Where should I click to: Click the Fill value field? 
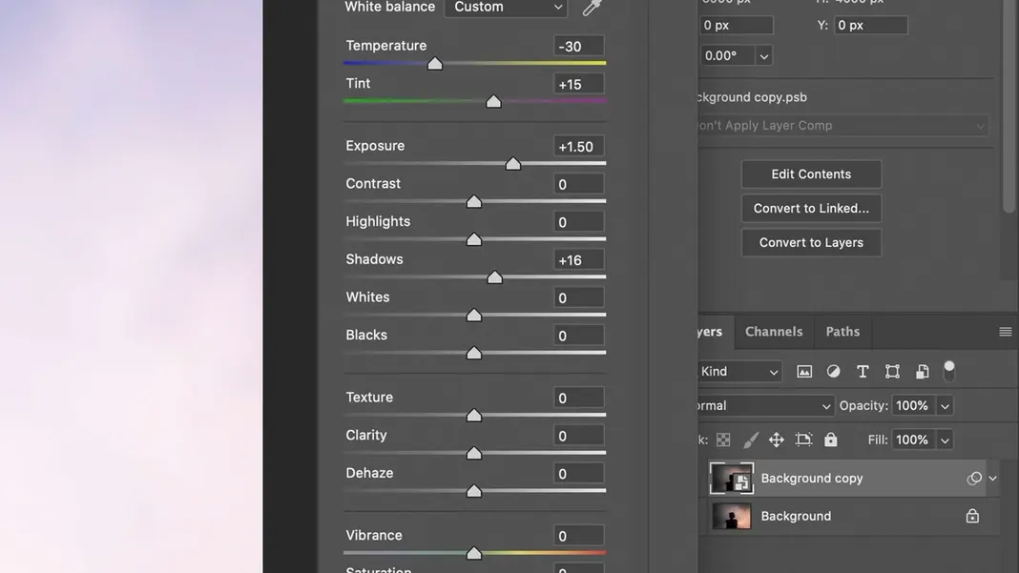pos(913,440)
